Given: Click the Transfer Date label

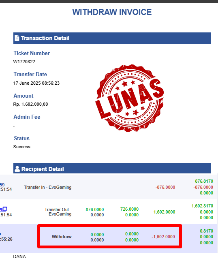Looking at the screenshot, I should coord(30,74).
